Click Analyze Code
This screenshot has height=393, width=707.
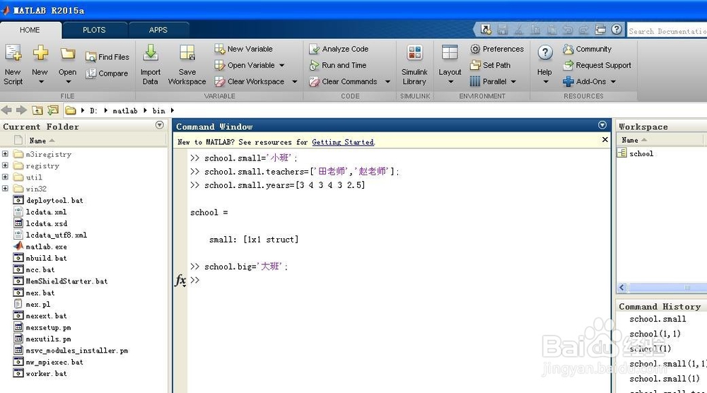click(339, 49)
